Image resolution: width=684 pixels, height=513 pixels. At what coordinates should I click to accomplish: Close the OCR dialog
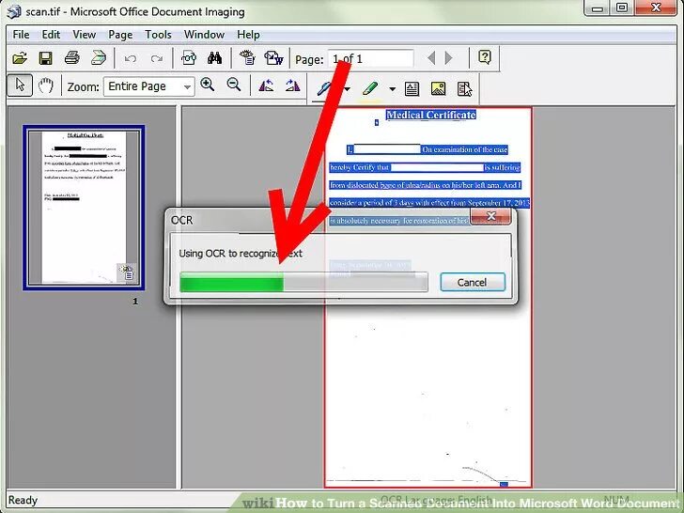click(x=490, y=216)
